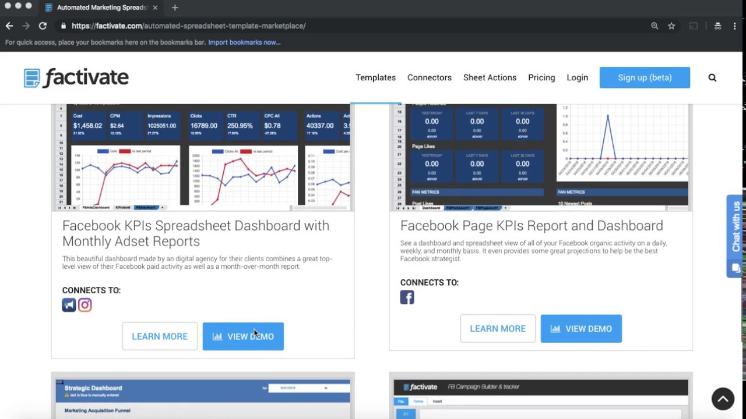Open the site search magnifier icon

tap(712, 77)
